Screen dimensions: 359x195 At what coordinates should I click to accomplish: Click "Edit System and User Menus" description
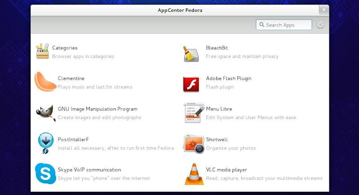tap(251, 118)
